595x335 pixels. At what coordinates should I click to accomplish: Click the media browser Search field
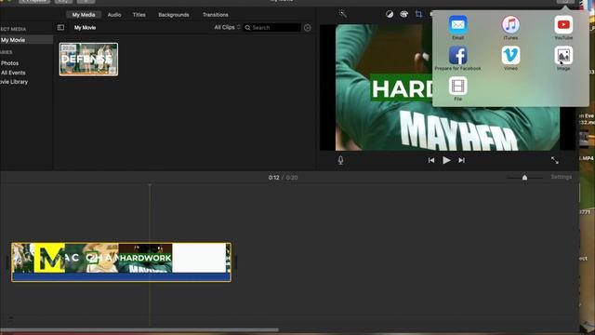271,27
